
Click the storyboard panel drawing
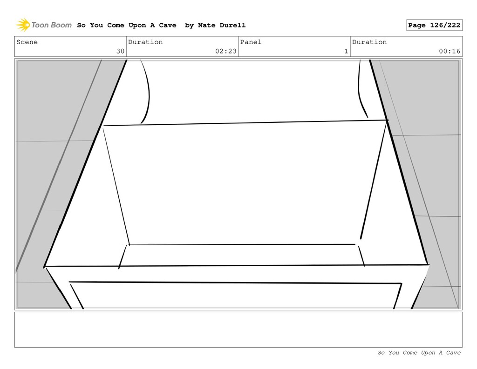pos(238,184)
